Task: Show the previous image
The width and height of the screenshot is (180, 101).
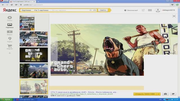Action: (54, 52)
